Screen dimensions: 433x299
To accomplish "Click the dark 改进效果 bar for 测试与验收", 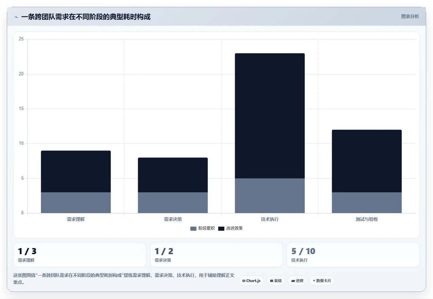I will tap(367, 161).
